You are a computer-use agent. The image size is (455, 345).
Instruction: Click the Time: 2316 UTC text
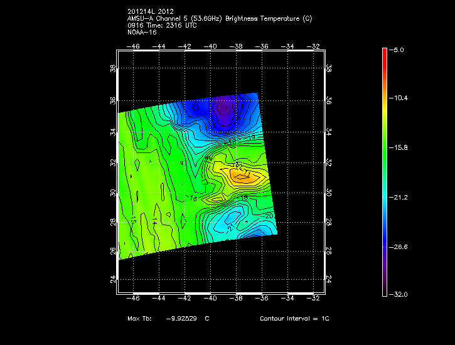174,25
